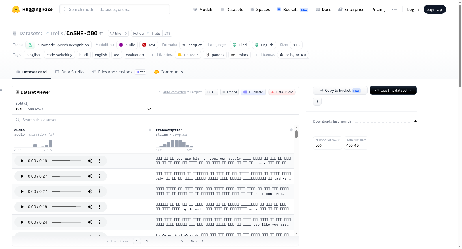This screenshot has height=249, width=462.
Task: Play the first audio row lasting 0:19
Action: pos(22,161)
